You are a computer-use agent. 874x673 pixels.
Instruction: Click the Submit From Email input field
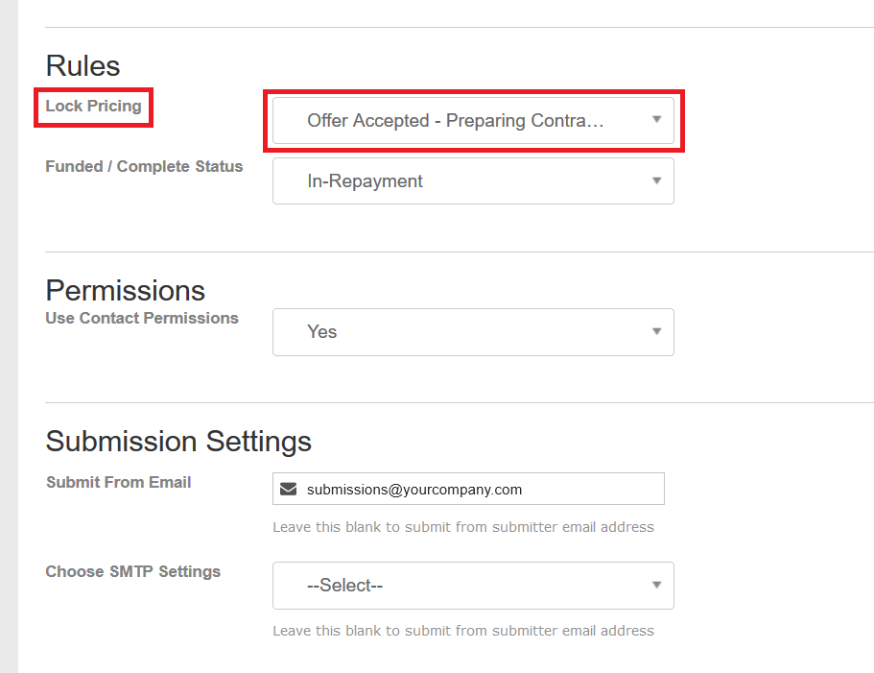coord(468,489)
